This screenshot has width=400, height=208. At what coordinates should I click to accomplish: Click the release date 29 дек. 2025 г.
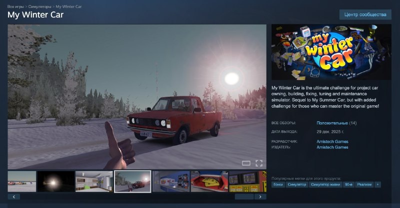coord(330,132)
